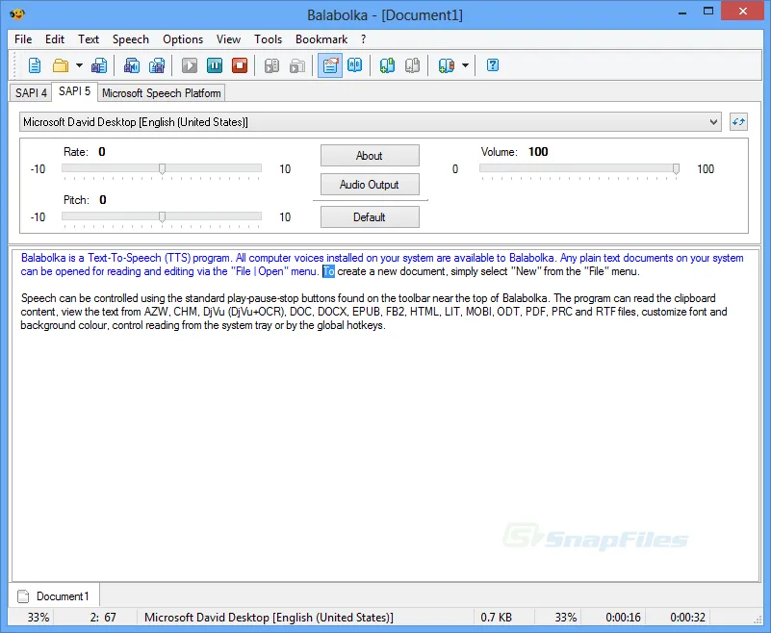Toggle the highlighted clipboard watch icon
771x633 pixels.
(330, 65)
